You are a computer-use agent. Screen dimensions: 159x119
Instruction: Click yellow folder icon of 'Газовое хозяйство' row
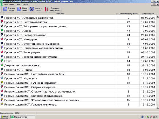(x=2, y=104)
